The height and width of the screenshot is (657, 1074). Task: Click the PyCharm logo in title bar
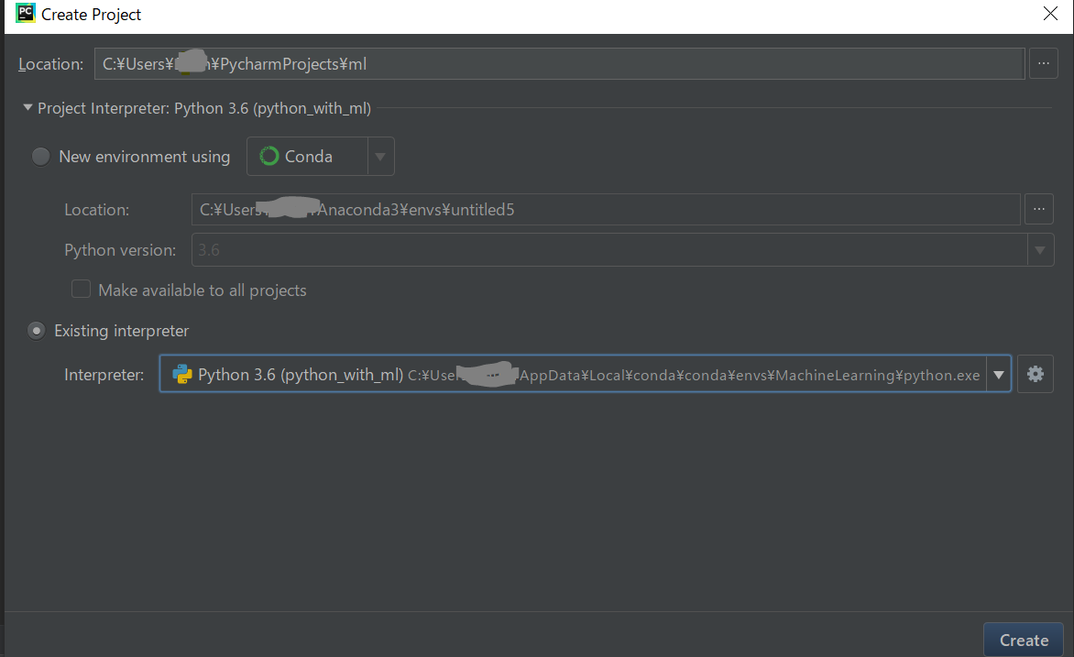click(x=26, y=14)
